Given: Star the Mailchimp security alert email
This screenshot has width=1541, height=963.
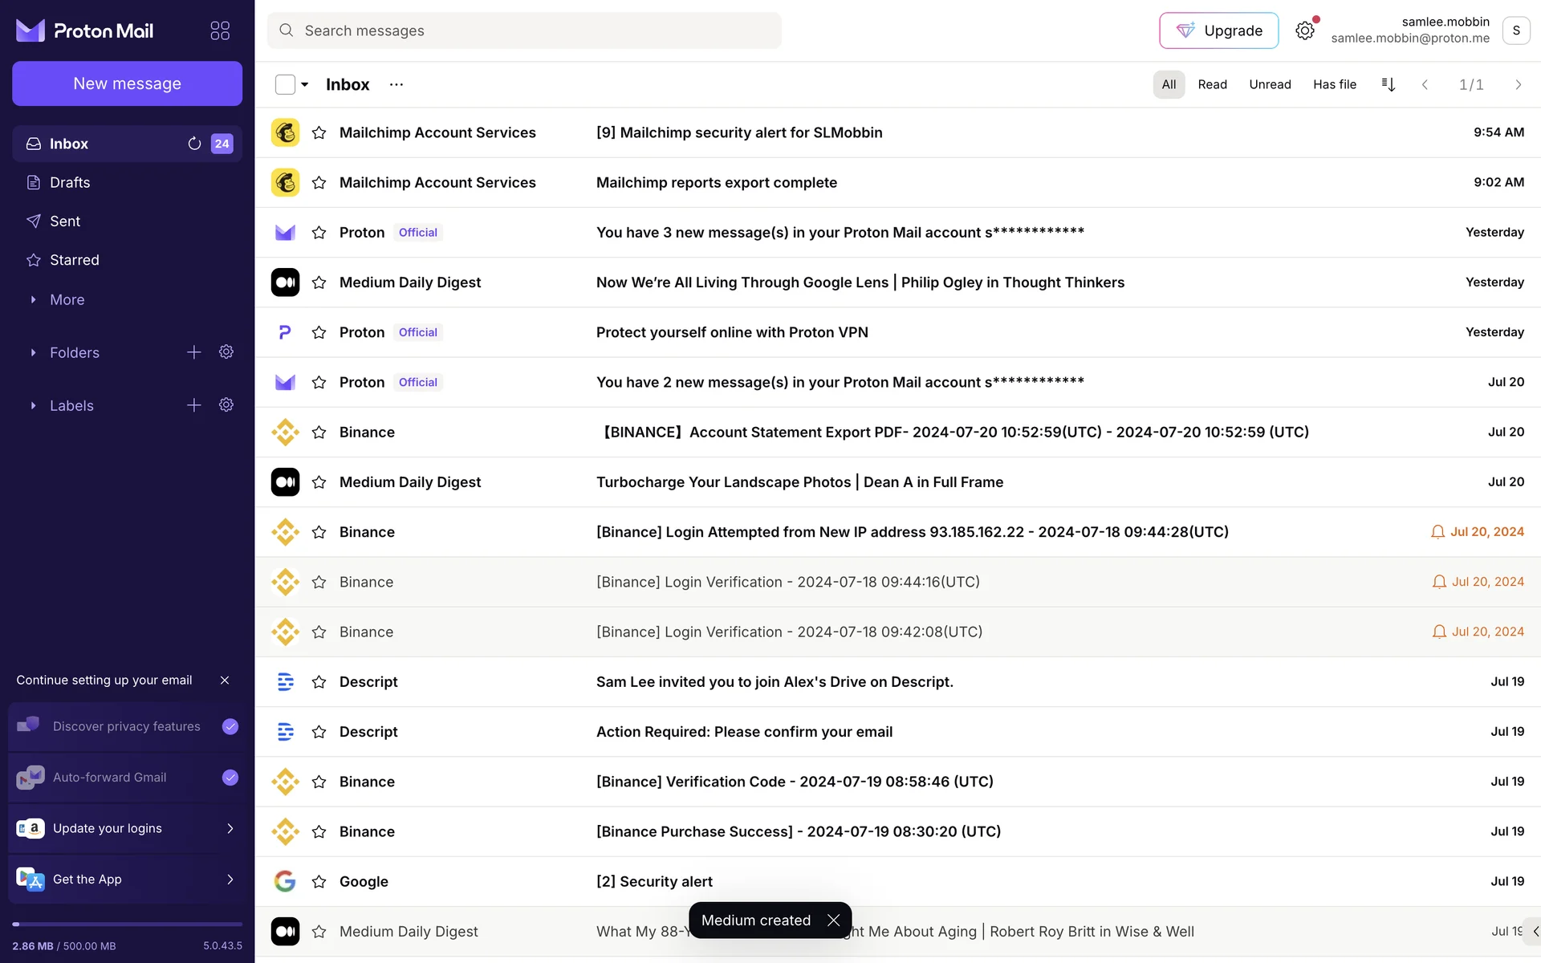Looking at the screenshot, I should 319,133.
